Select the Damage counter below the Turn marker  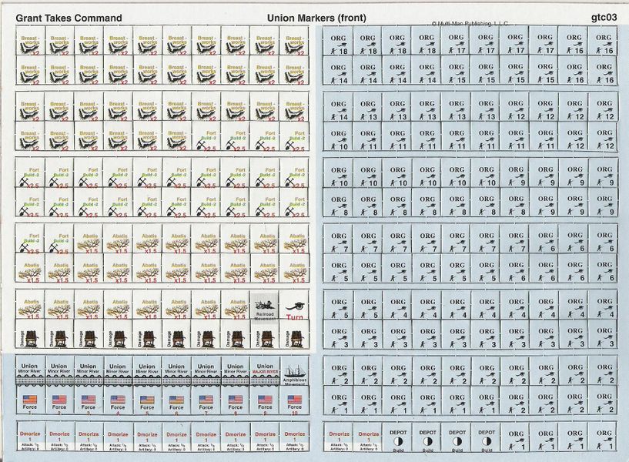coord(294,334)
